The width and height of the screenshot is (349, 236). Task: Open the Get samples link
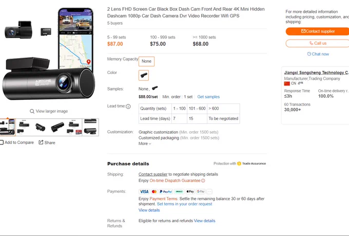coord(208,97)
